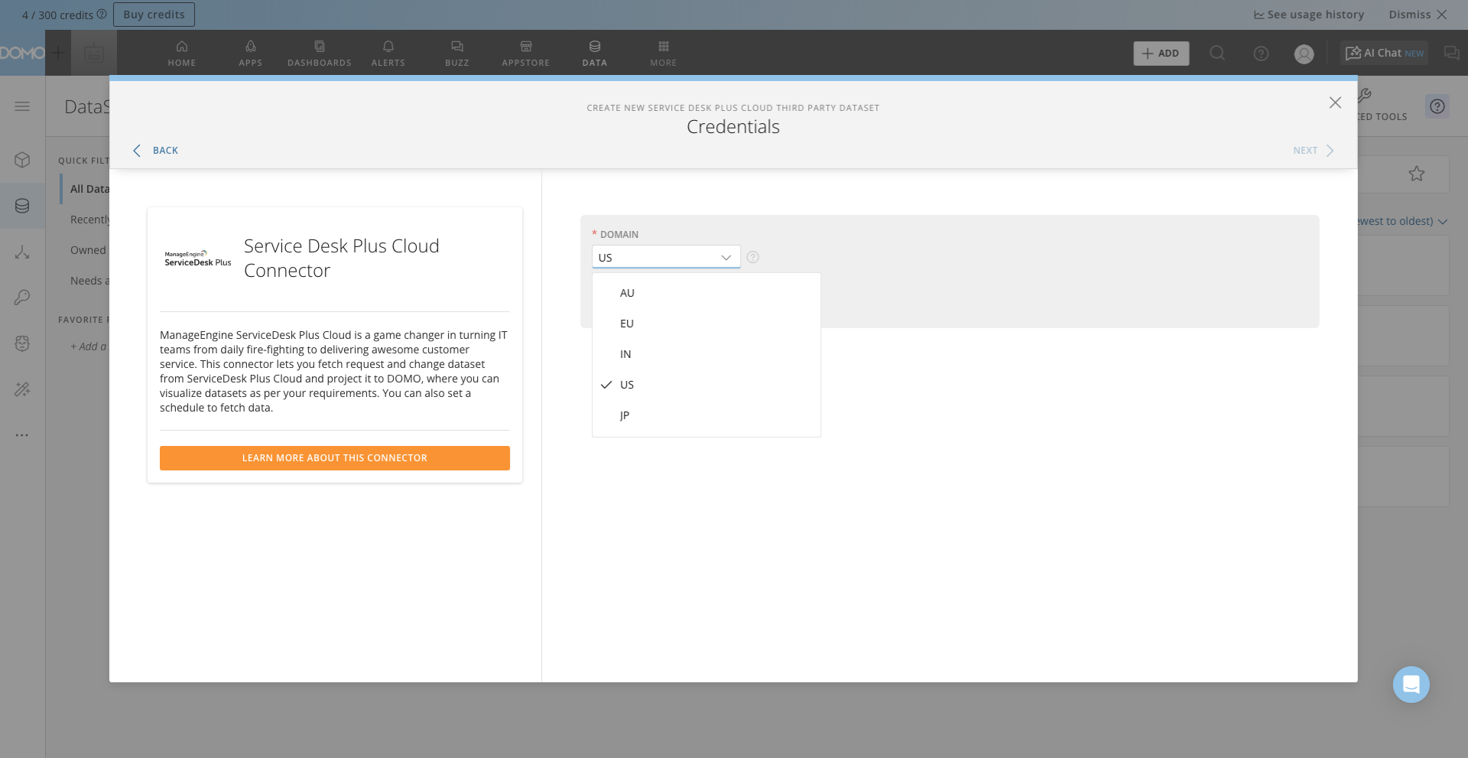Click the credits info icon
The width and height of the screenshot is (1468, 758).
[x=102, y=14]
